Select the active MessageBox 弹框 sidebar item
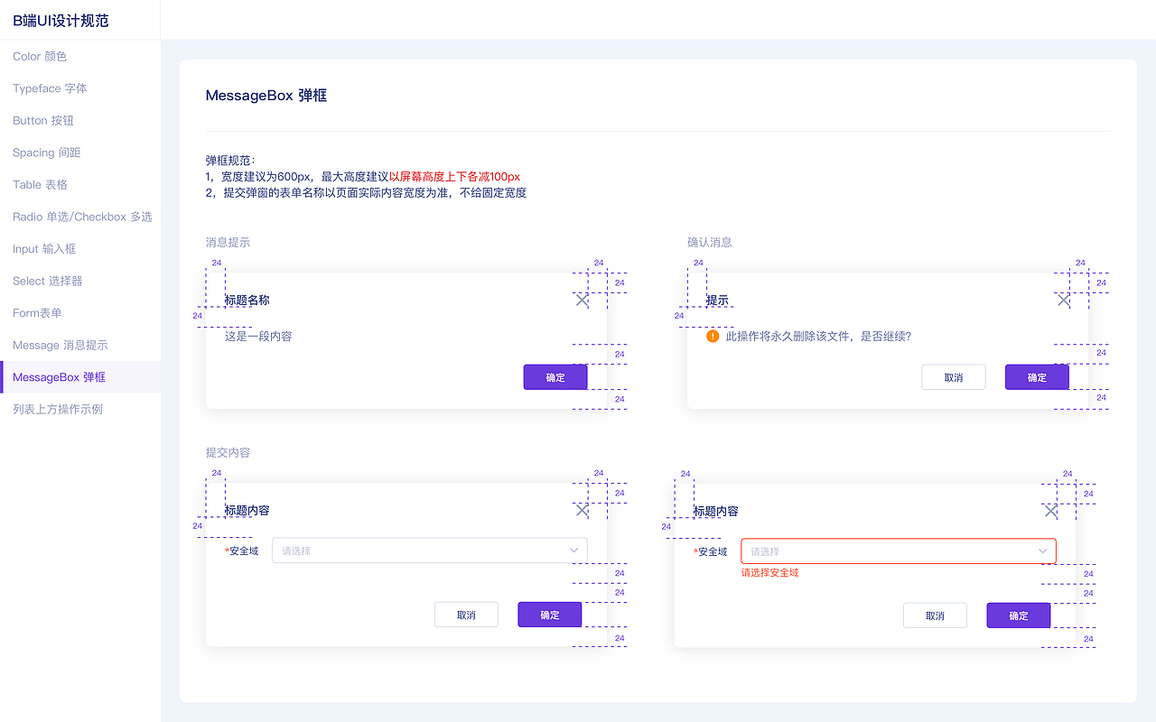Screen dimensions: 1156x722 pos(80,376)
